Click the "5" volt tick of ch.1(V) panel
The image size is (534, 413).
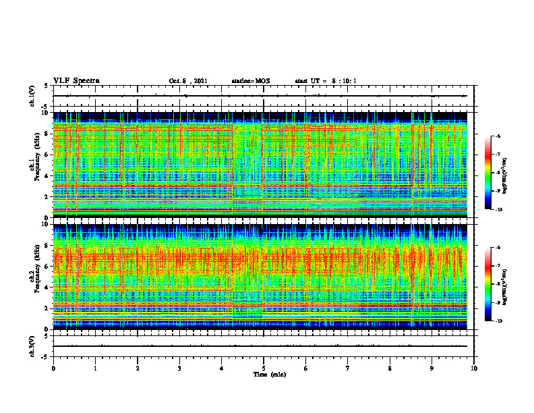click(47, 86)
